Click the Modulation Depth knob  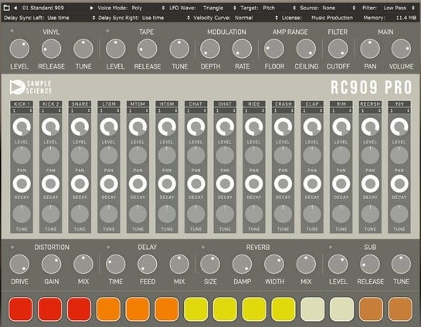coord(210,49)
